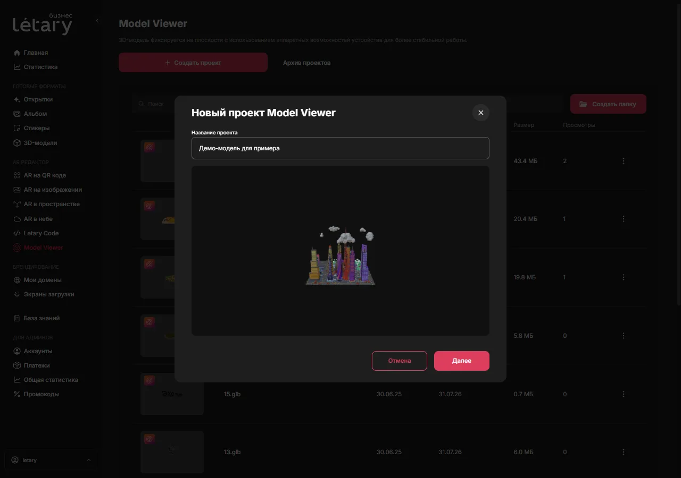Open Промокоды page

click(x=41, y=394)
